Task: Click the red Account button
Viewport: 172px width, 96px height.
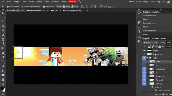Action: point(72,2)
